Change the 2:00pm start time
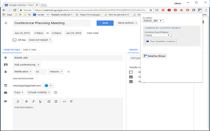 [x=39, y=33]
